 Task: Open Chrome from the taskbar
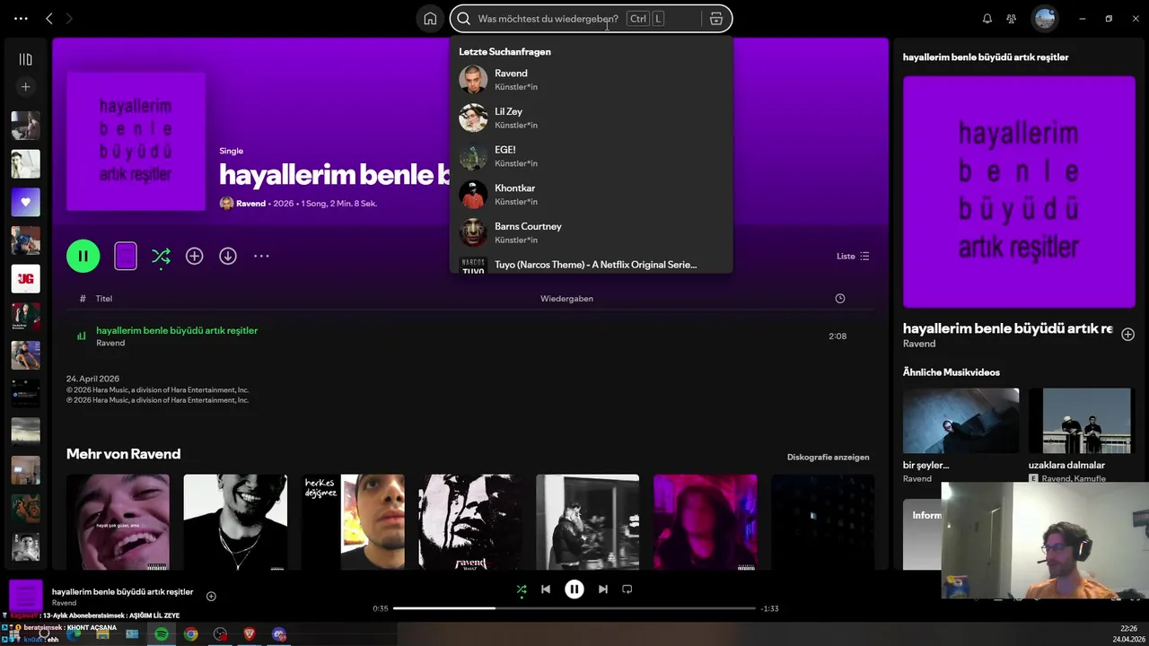point(191,634)
